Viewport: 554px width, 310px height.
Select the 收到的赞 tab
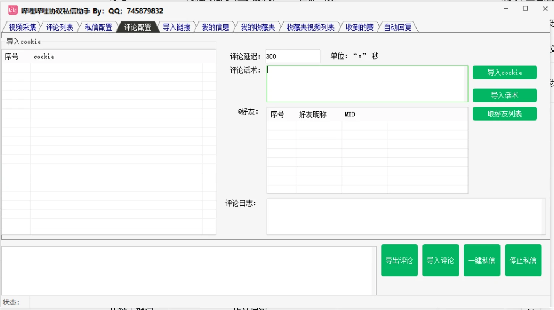359,27
